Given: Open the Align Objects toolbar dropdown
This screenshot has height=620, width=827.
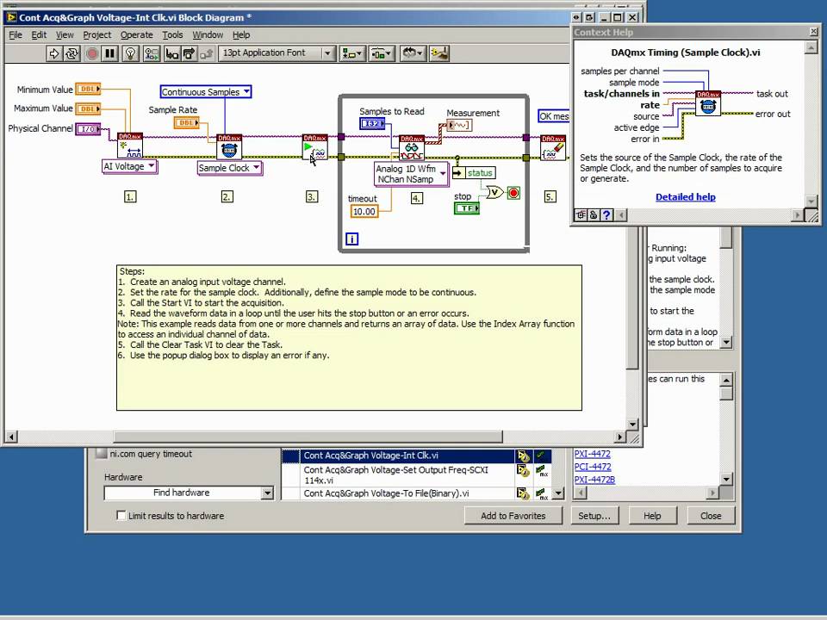Looking at the screenshot, I should 351,53.
